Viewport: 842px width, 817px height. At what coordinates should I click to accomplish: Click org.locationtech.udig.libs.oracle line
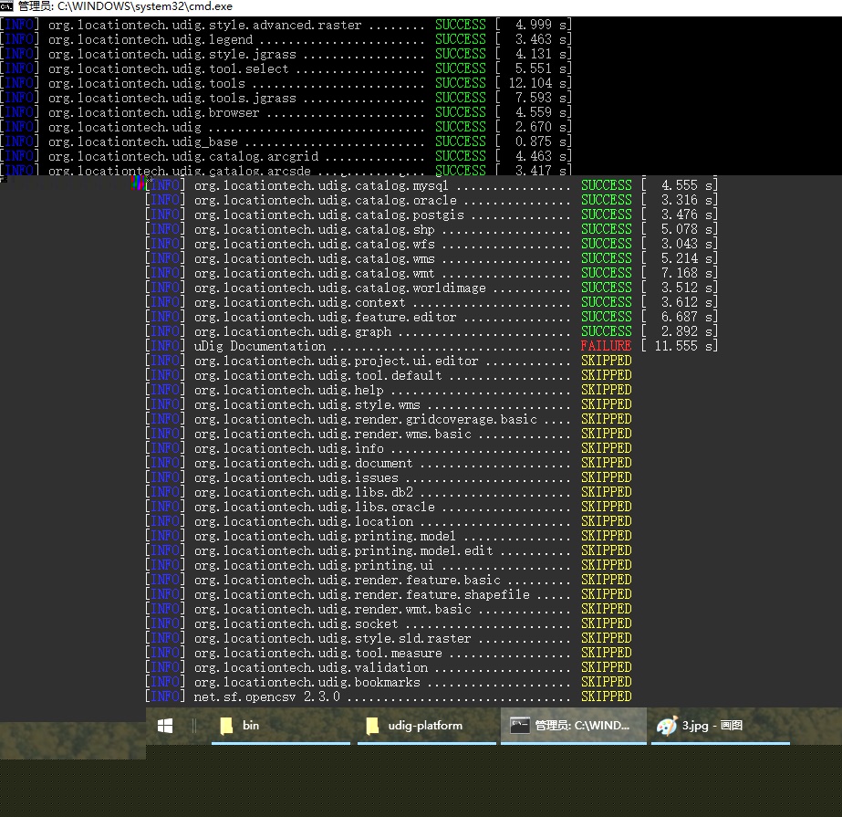389,507
